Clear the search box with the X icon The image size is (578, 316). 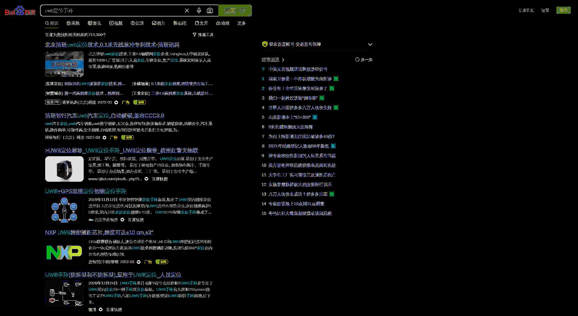coord(187,11)
